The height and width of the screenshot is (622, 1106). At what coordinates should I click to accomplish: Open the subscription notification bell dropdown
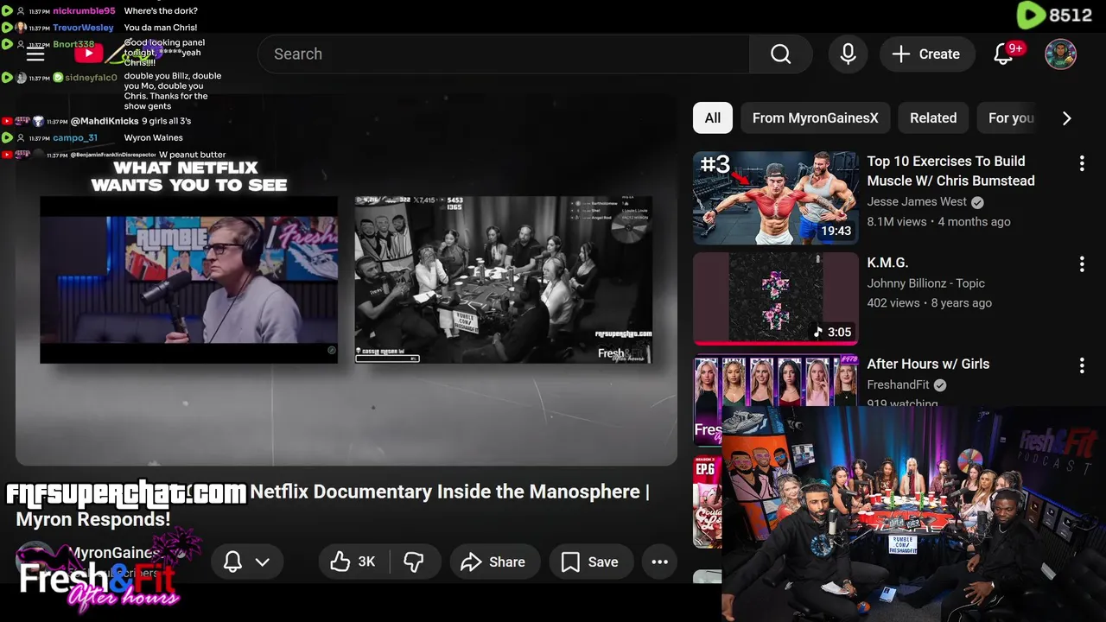pyautogui.click(x=247, y=562)
